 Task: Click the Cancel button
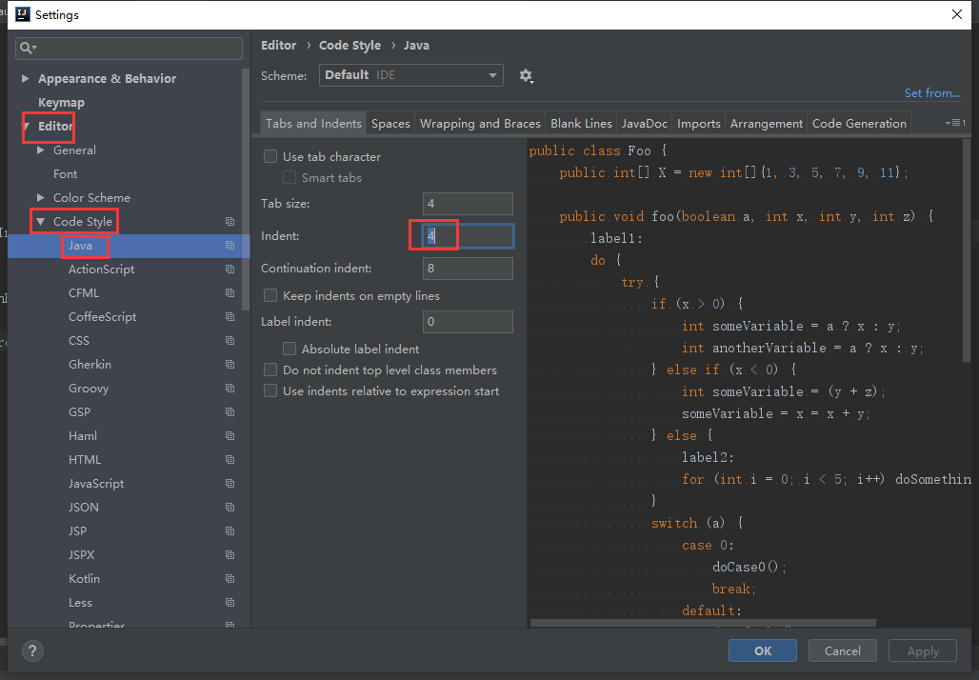[842, 650]
